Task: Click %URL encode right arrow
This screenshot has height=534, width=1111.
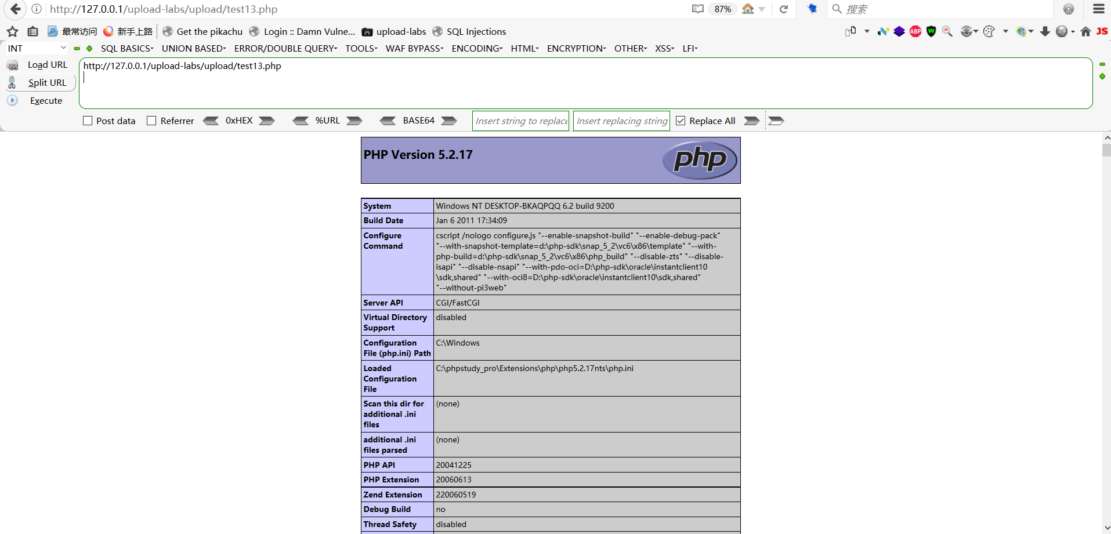Action: (354, 121)
